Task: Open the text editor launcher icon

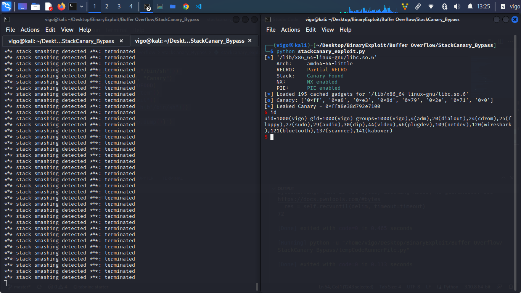Action: pyautogui.click(x=48, y=6)
